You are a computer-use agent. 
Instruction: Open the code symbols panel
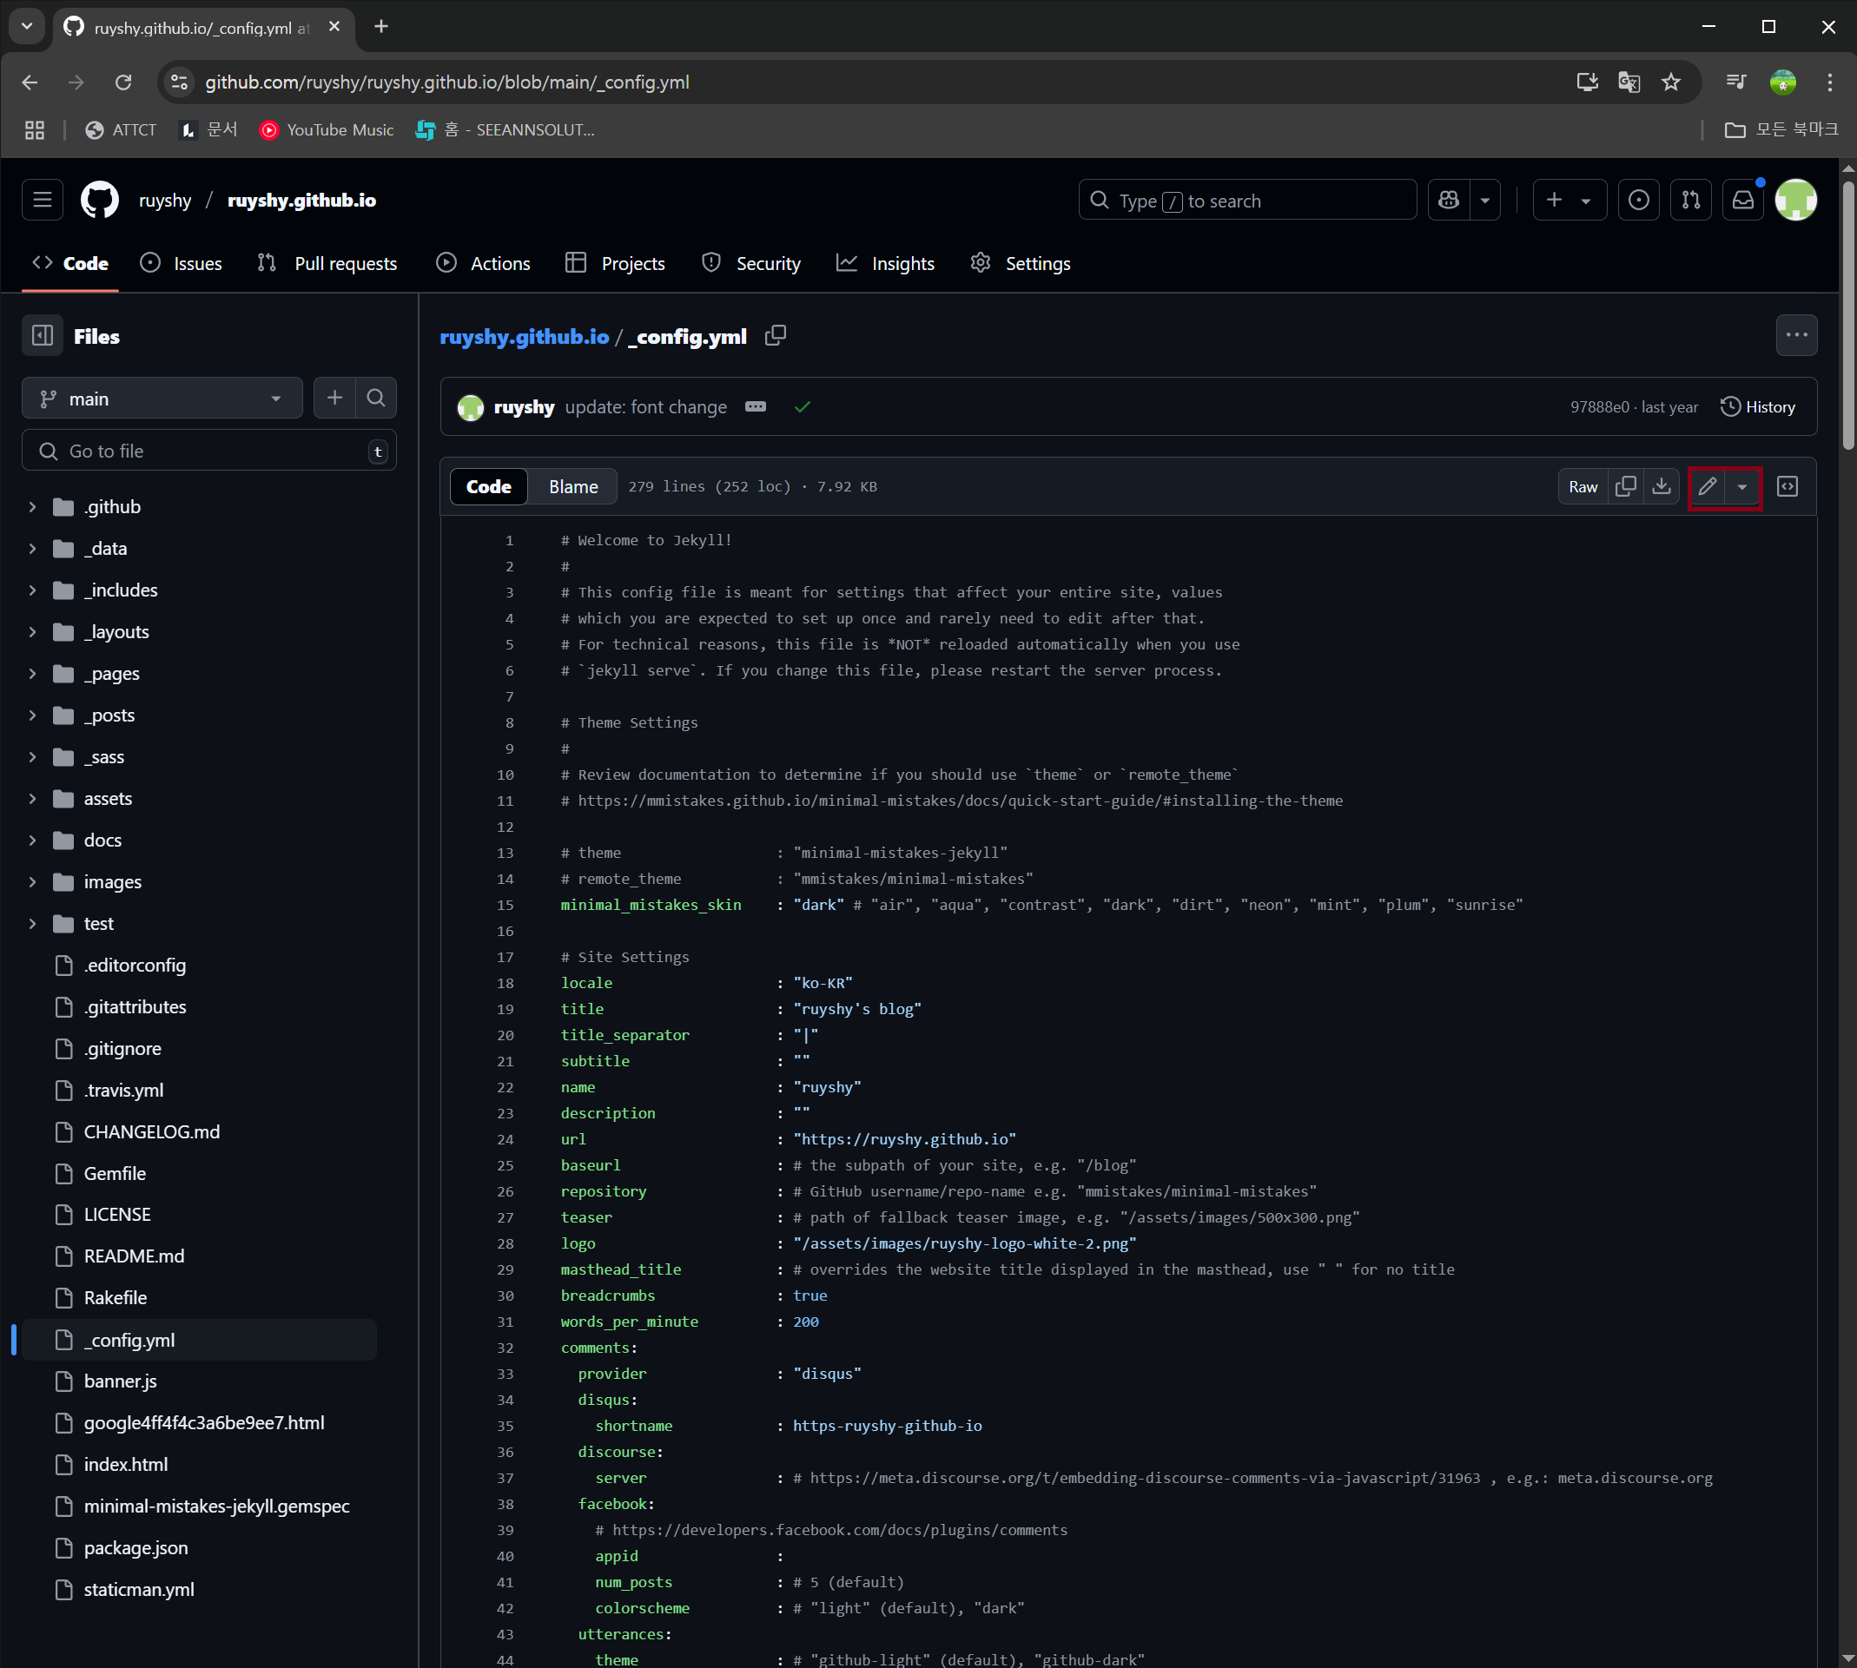(x=1788, y=486)
